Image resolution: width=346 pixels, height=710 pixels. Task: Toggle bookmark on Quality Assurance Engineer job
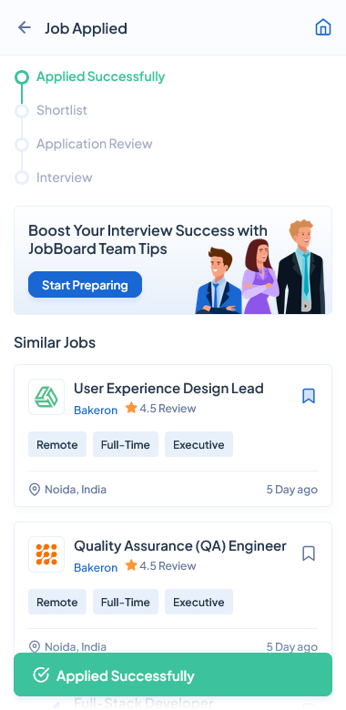coord(309,553)
